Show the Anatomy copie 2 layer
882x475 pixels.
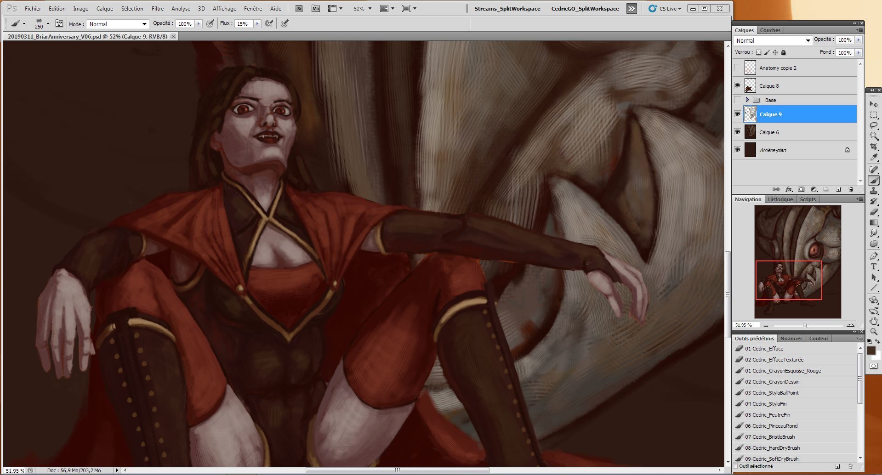click(x=737, y=68)
